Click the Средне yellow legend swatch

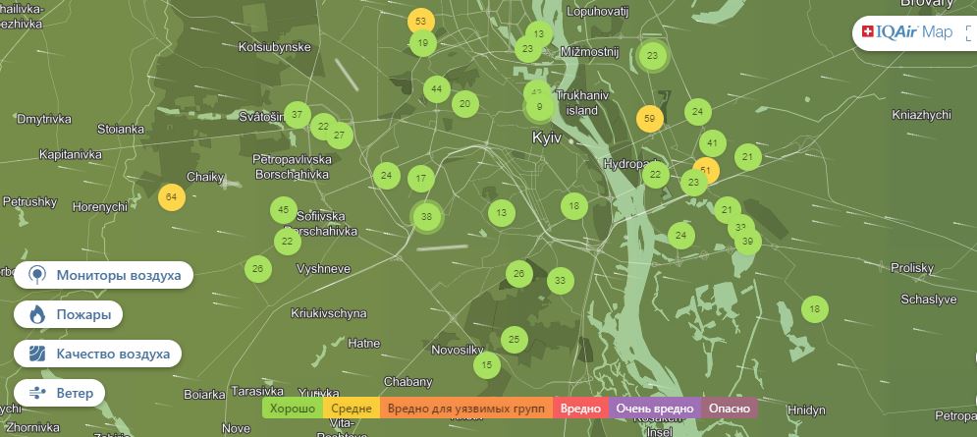(x=351, y=409)
